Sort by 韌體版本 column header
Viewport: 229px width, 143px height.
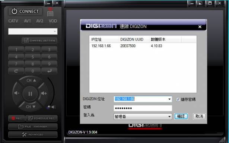[x=165, y=39]
